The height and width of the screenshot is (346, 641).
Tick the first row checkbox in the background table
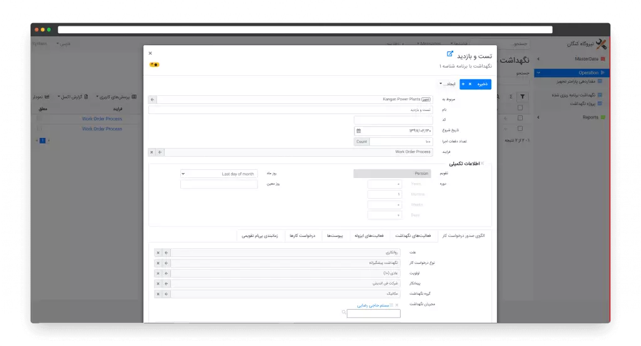point(520,118)
